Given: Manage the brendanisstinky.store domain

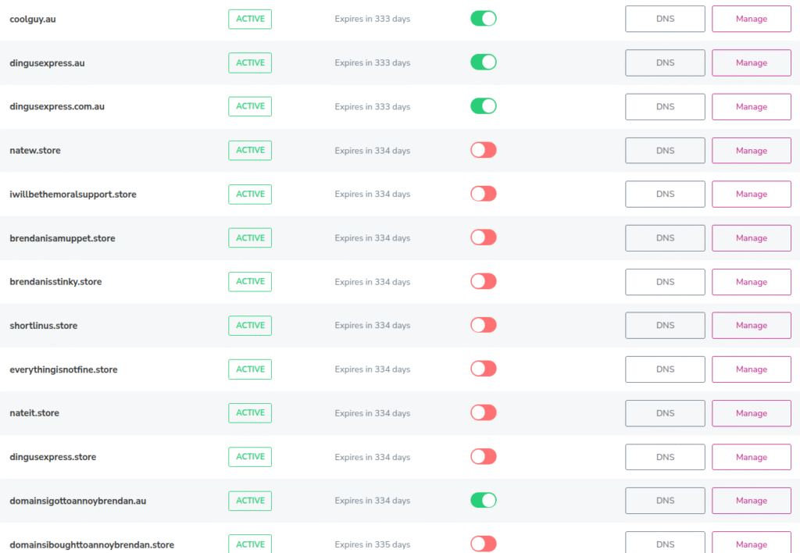Looking at the screenshot, I should pyautogui.click(x=751, y=282).
